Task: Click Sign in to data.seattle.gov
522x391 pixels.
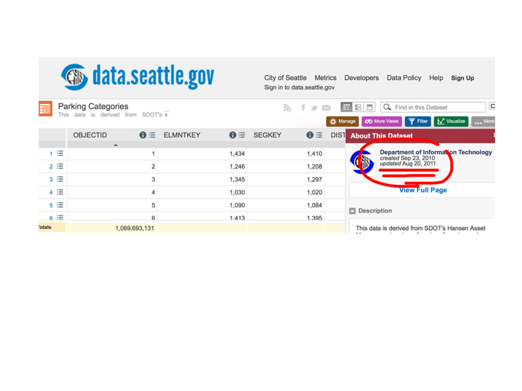Action: [299, 88]
